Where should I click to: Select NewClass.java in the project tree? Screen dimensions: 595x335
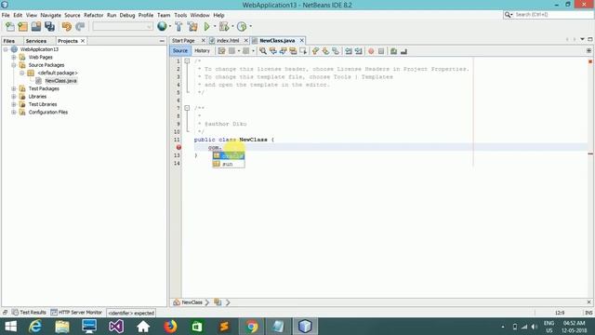click(60, 81)
